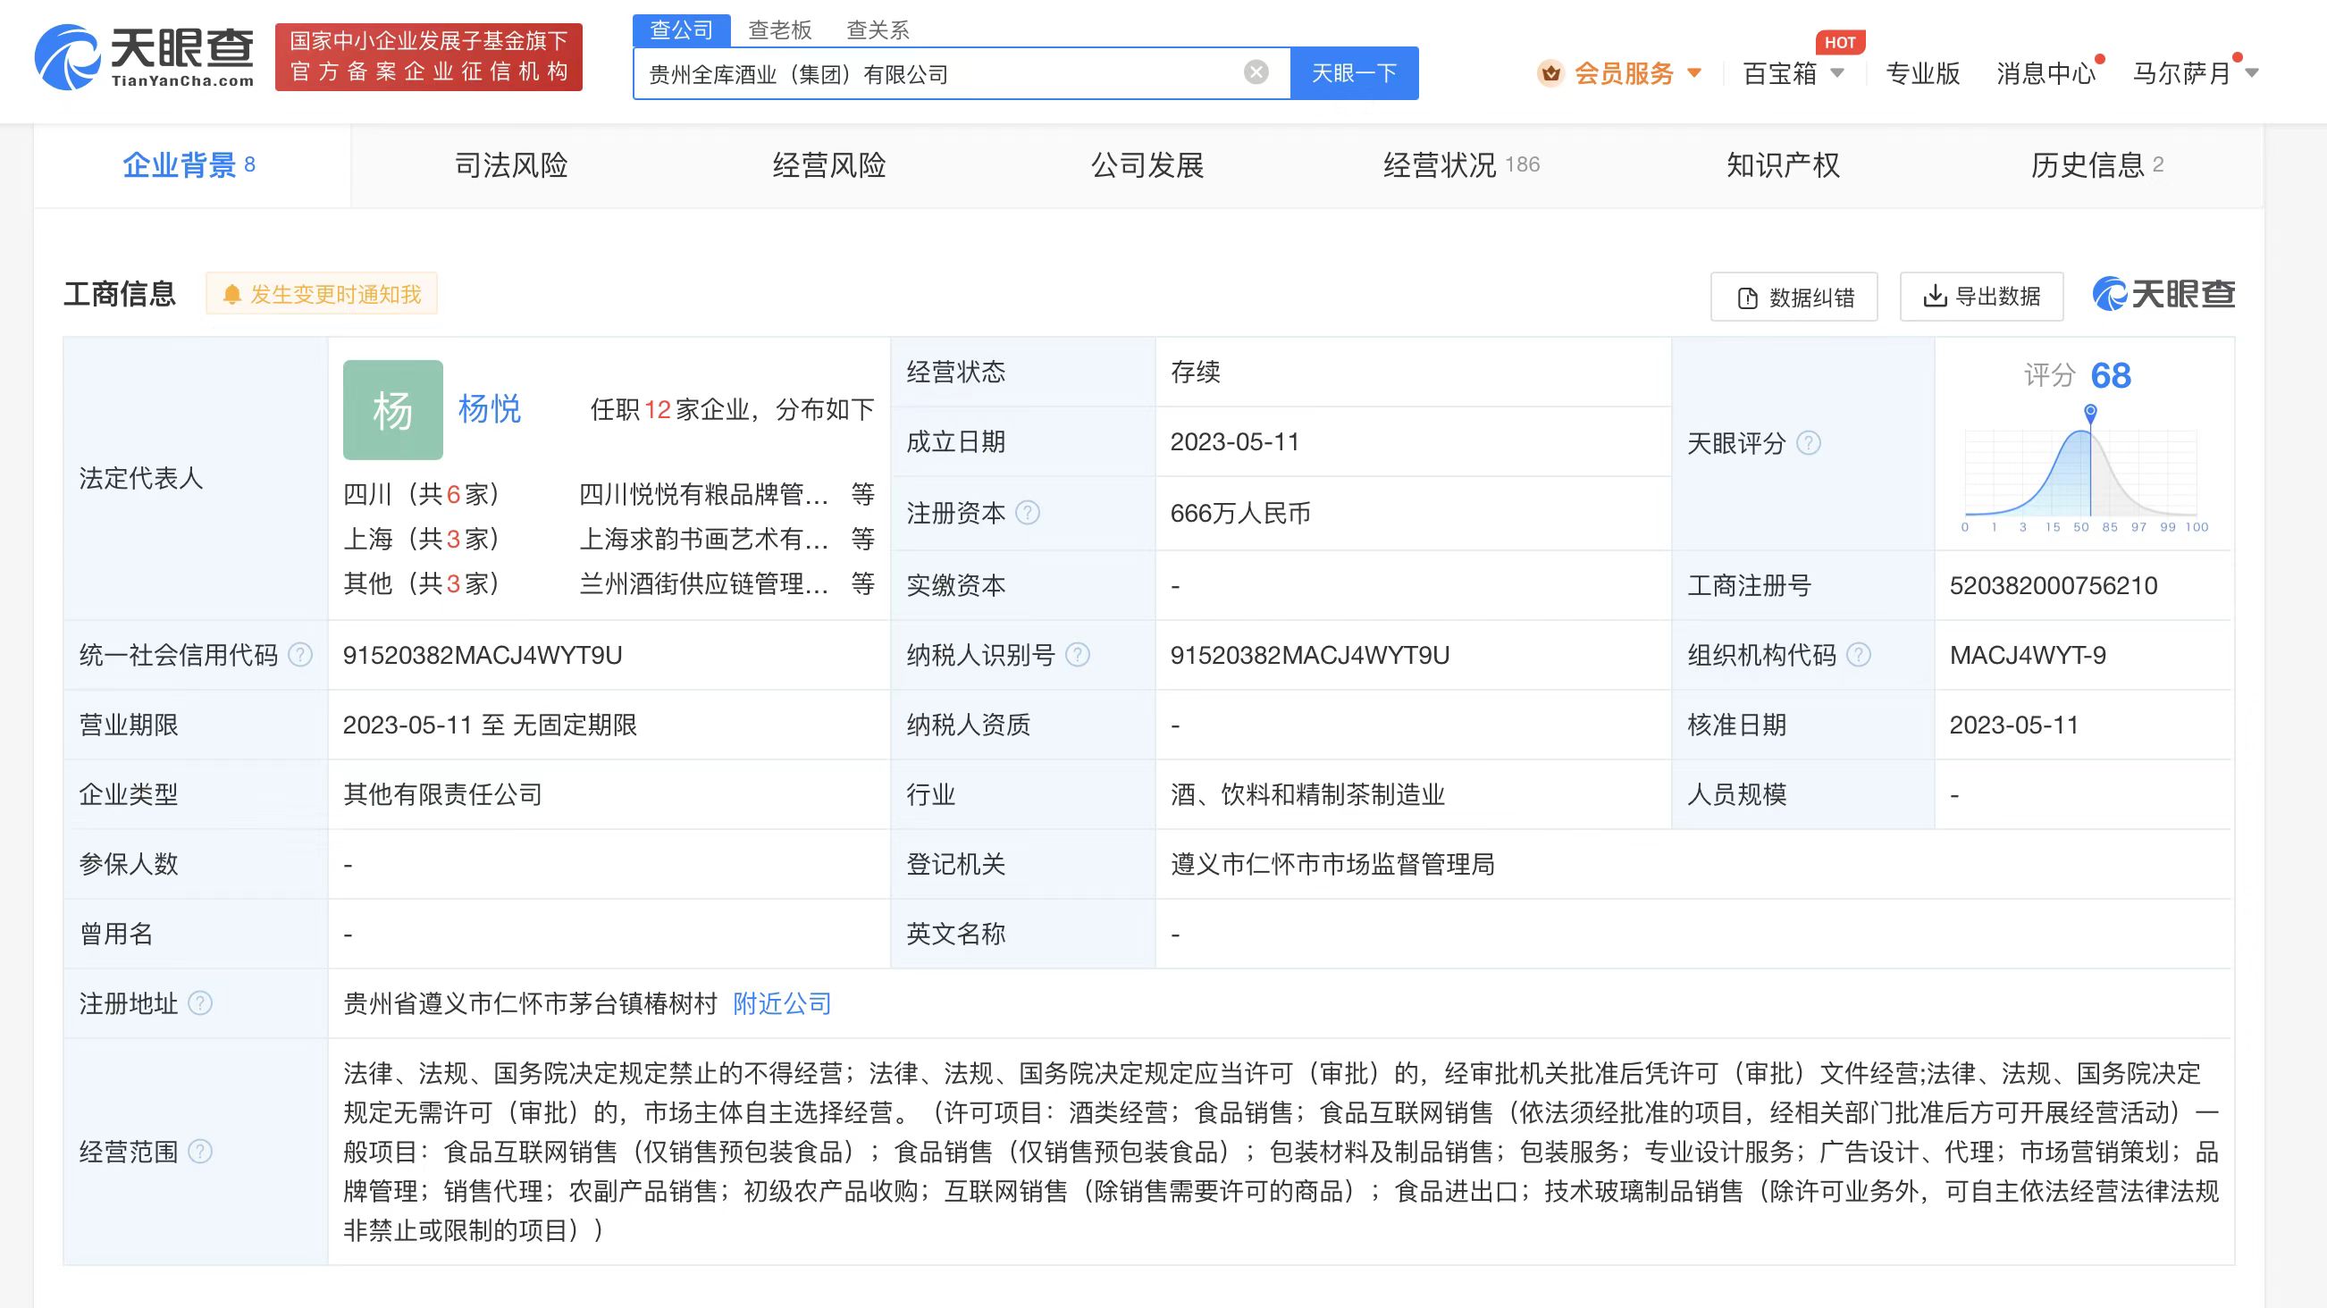This screenshot has height=1308, width=2327.
Task: Select the 历史信息 tab
Action: pyautogui.click(x=2097, y=165)
